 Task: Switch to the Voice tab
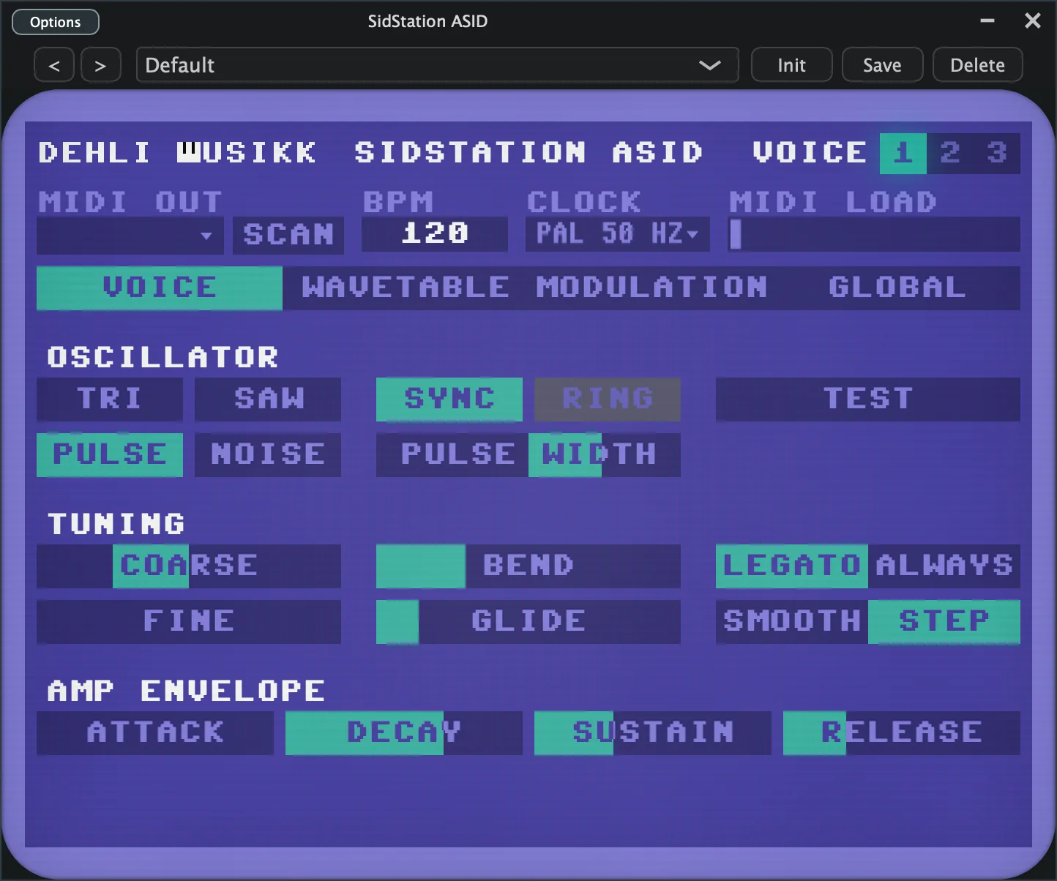(x=160, y=288)
